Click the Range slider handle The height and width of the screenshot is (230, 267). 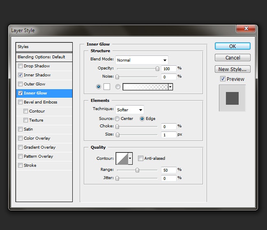[137, 170]
